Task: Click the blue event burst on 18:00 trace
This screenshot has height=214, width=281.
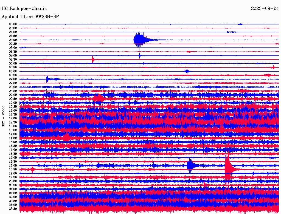Action: [190, 165]
